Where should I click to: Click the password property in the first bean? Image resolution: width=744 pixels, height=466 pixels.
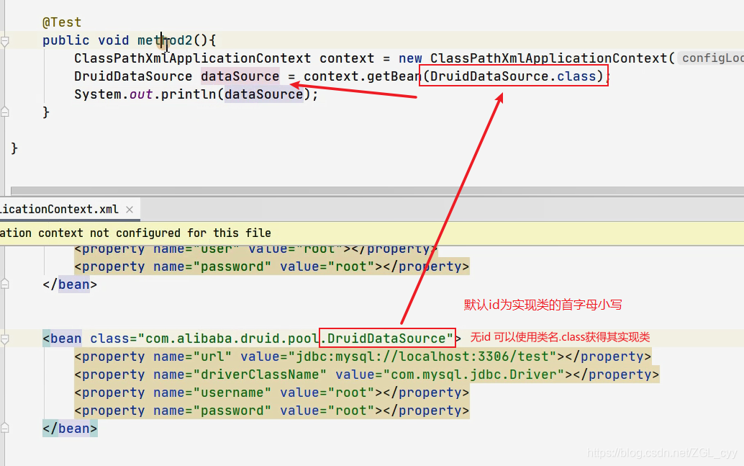tap(272, 267)
